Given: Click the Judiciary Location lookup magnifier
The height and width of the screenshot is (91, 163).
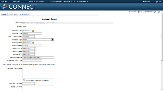Looking at the screenshot, I should (36, 84).
